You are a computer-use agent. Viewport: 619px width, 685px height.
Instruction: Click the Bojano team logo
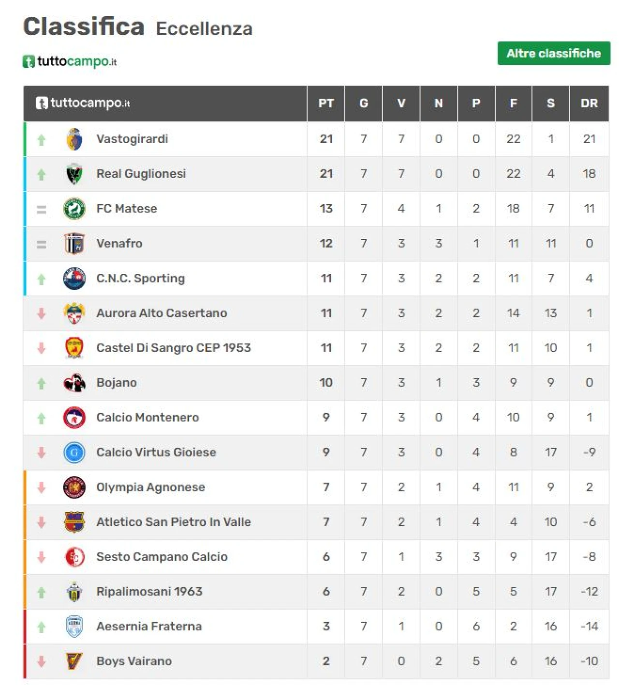coord(74,383)
